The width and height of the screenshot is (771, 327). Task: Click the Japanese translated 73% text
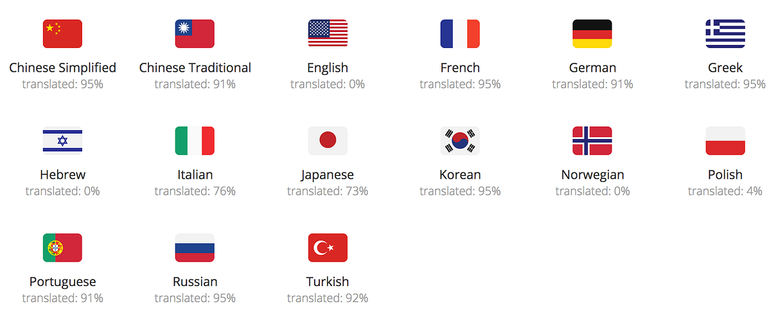coord(328,191)
